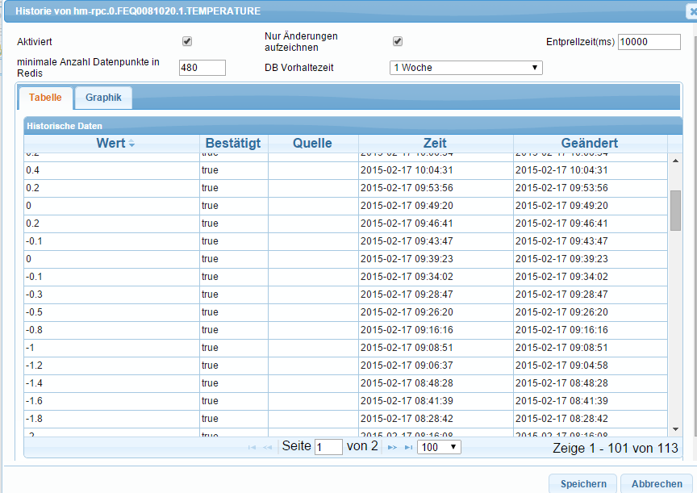This screenshot has width=697, height=493.
Task: Click the Entprellzeit(ms) input field
Action: [649, 42]
